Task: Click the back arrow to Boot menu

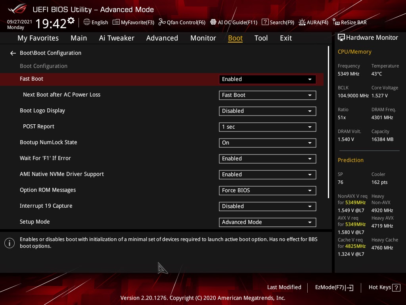Action: pyautogui.click(x=13, y=53)
